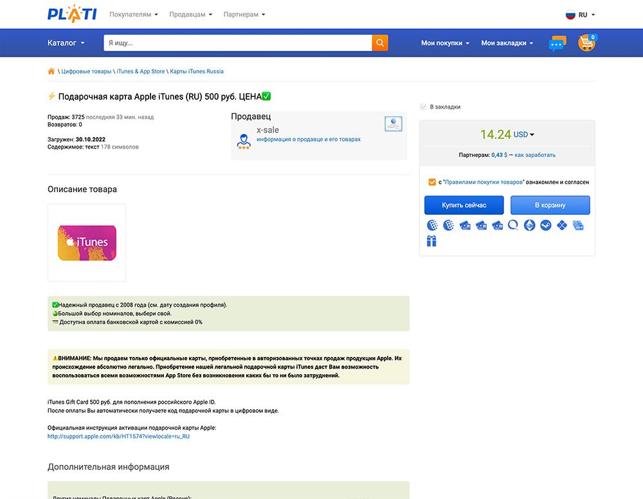Open the "Каталог" dropdown
The height and width of the screenshot is (499, 643).
tap(66, 43)
